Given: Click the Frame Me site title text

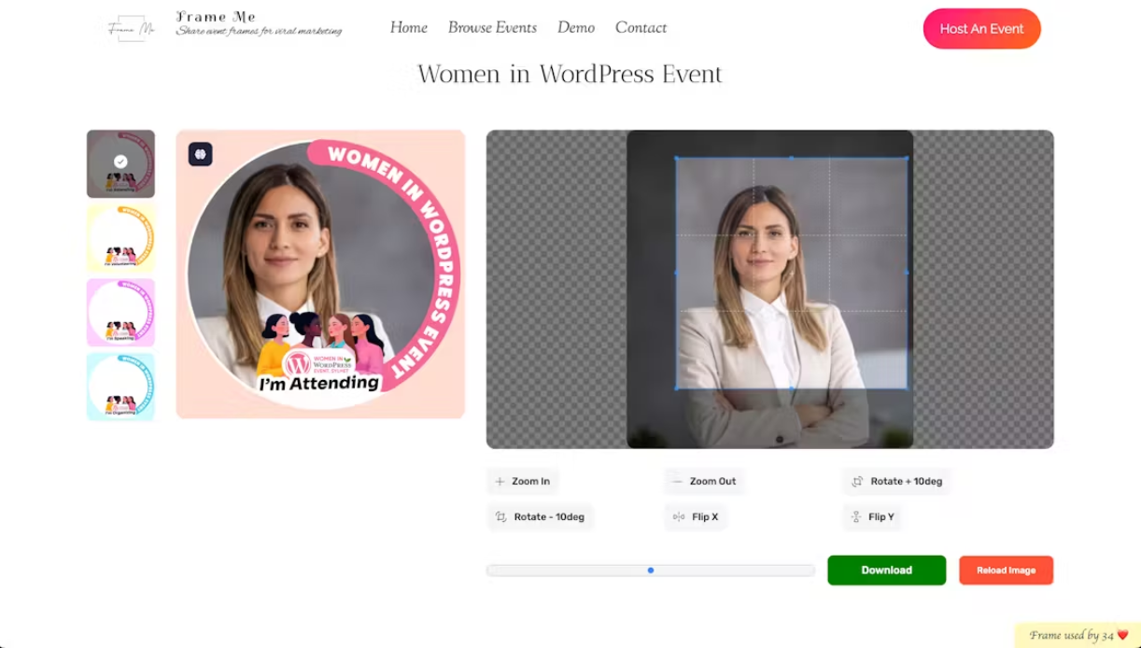Looking at the screenshot, I should click(x=216, y=17).
